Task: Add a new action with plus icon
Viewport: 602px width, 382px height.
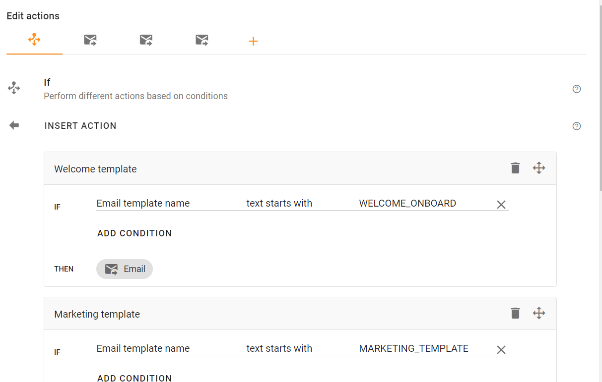Action: click(x=253, y=41)
